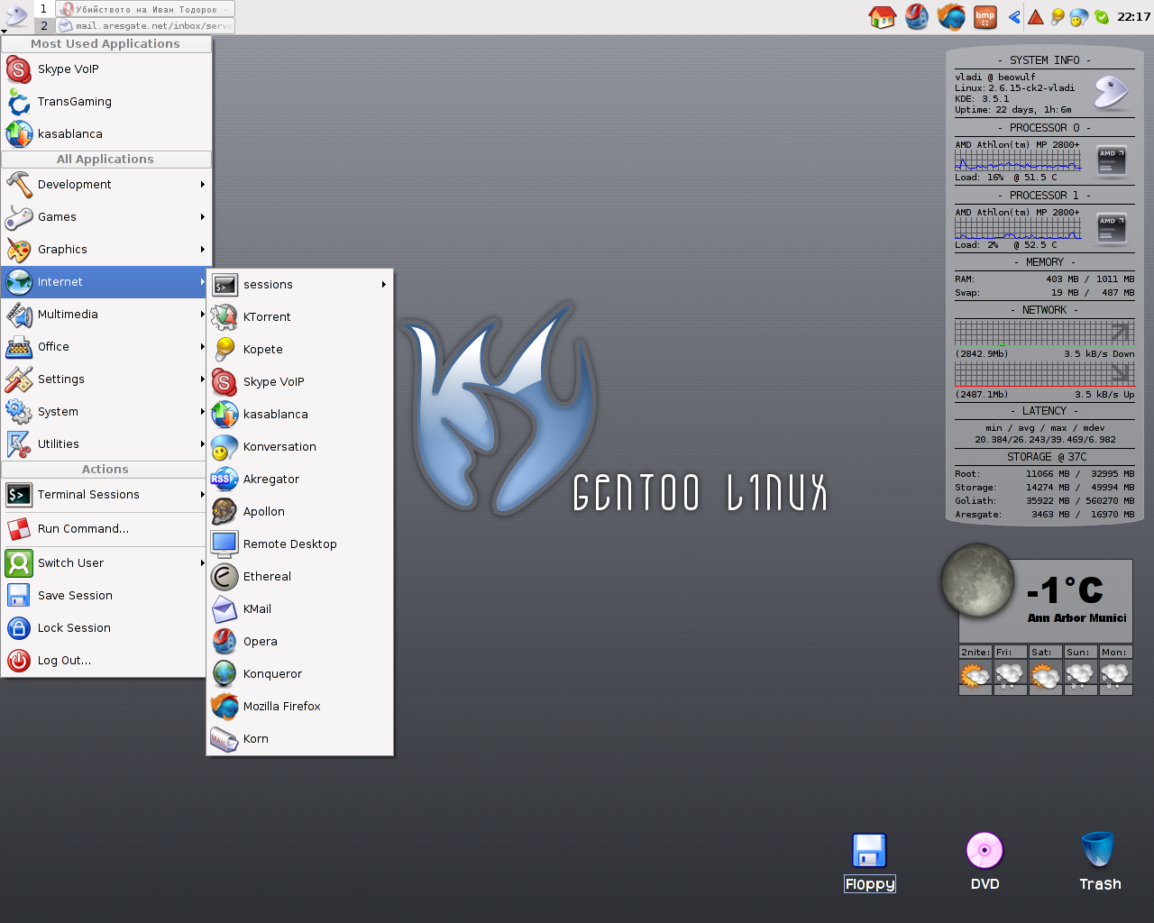This screenshot has width=1154, height=923.
Task: Open kasablanca in the Internet submenu
Action: point(300,415)
